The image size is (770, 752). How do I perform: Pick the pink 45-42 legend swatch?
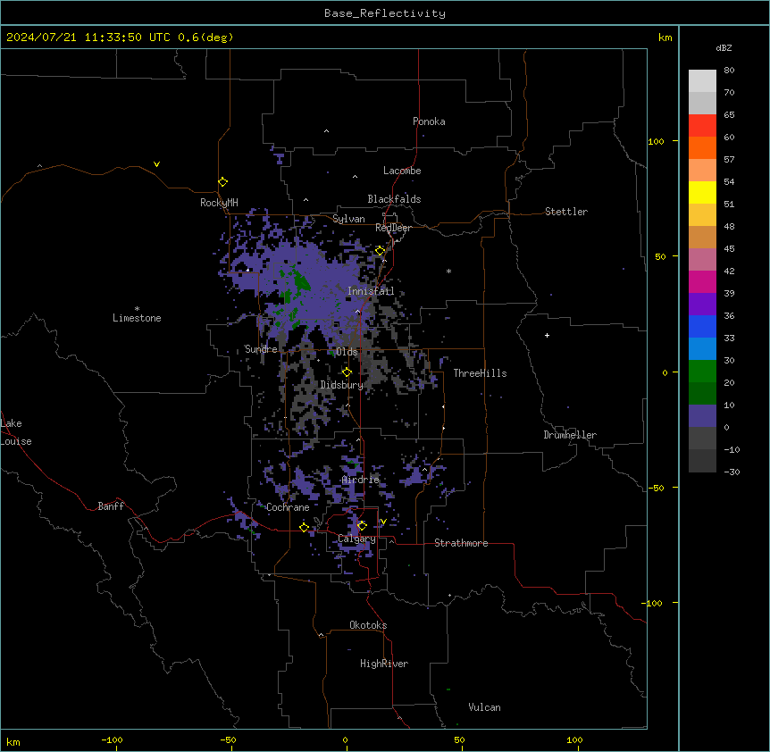pyautogui.click(x=702, y=260)
